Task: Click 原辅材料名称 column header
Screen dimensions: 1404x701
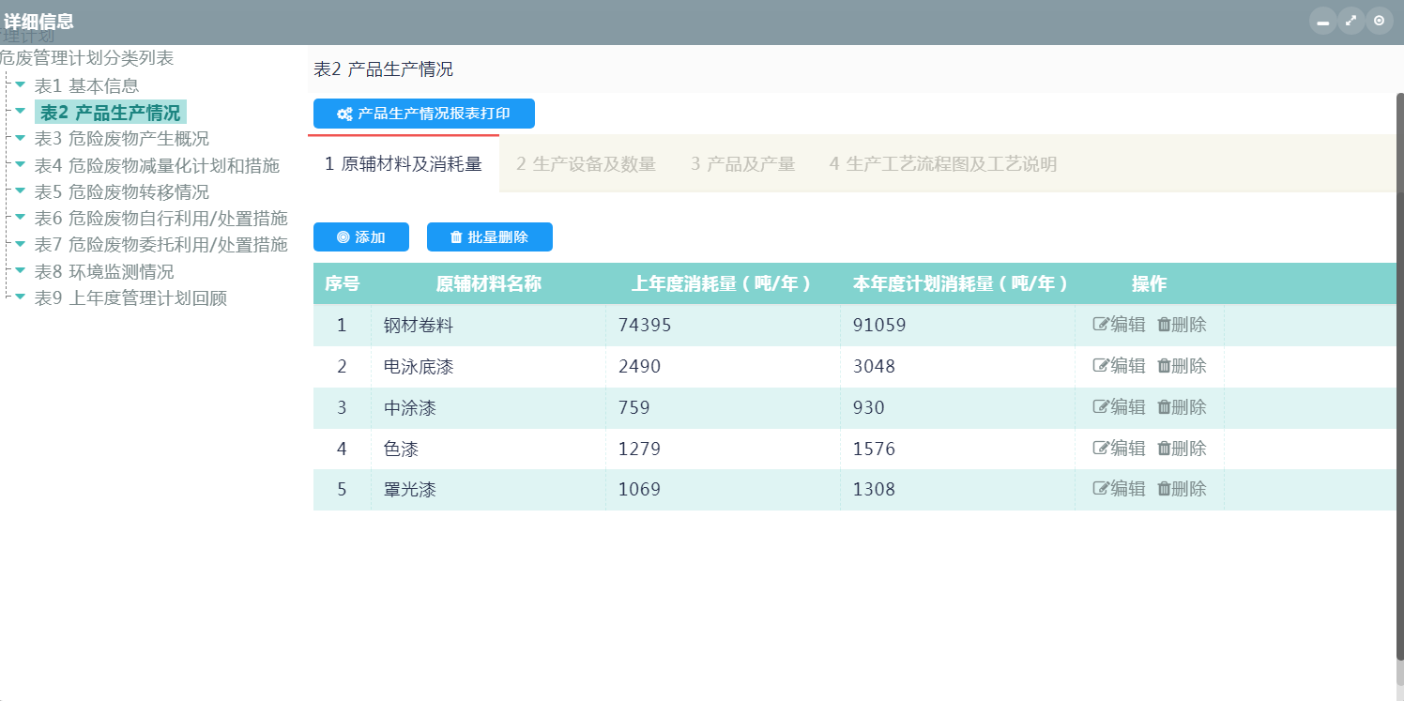Action: (x=489, y=283)
